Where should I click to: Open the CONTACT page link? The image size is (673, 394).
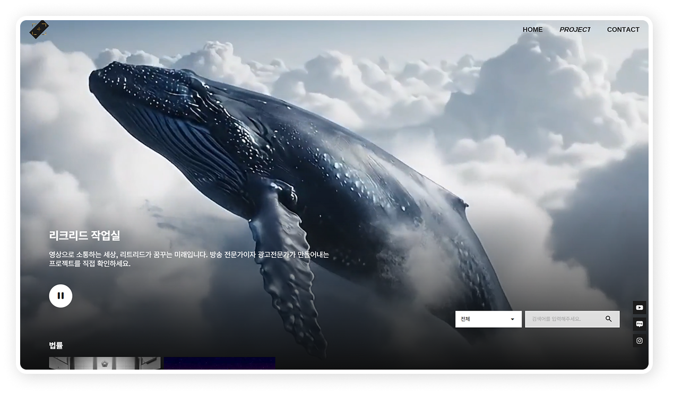pos(623,30)
